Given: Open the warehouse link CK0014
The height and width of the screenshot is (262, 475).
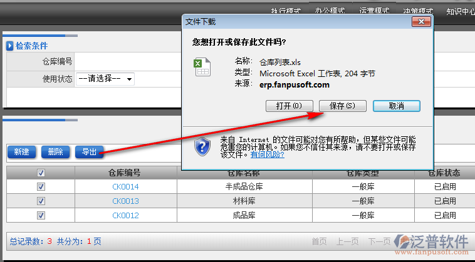Looking at the screenshot, I should 125,186.
